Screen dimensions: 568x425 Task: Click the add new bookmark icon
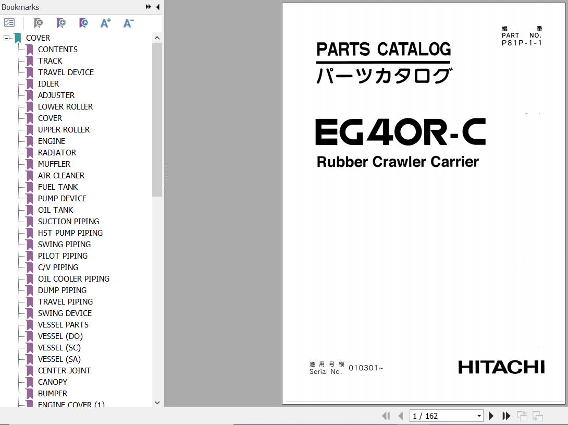61,23
